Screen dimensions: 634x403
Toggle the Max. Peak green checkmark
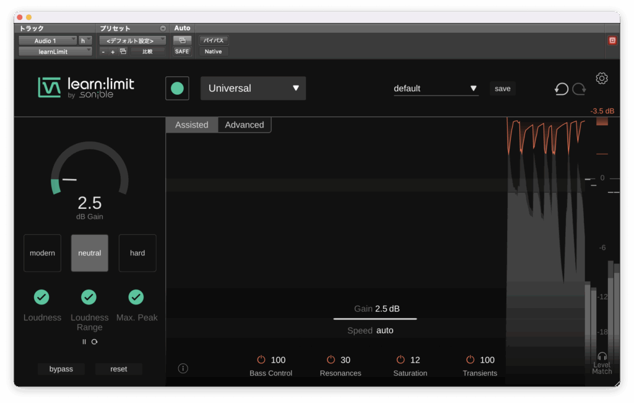[x=136, y=297]
